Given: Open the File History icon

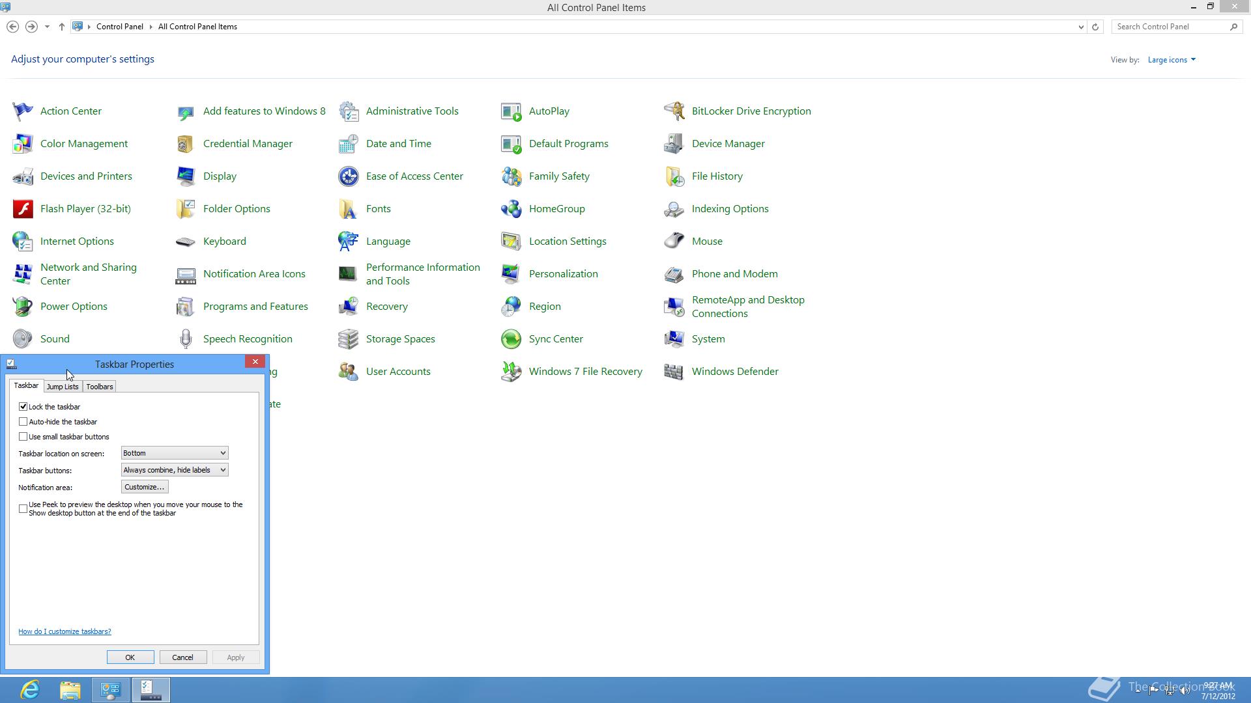Looking at the screenshot, I should click(674, 176).
